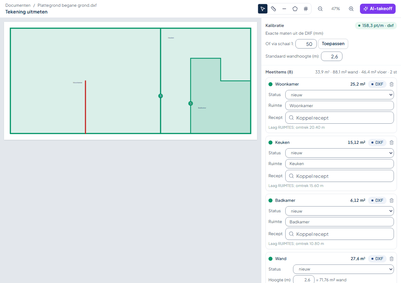Click the Keuken room label in drawing
Image resolution: width=401 pixels, height=283 pixels.
click(171, 38)
